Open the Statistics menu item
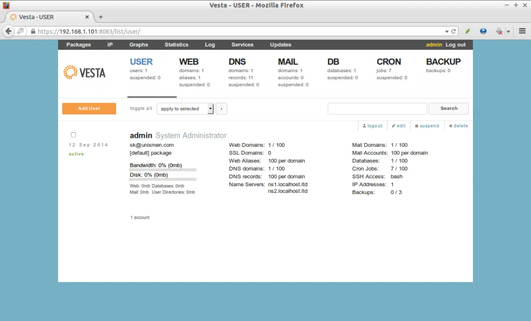The image size is (531, 321). [x=176, y=45]
